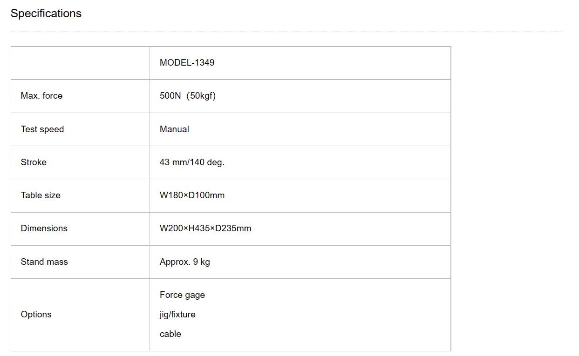
Task: Click the Dimensions row label
Action: (x=44, y=228)
